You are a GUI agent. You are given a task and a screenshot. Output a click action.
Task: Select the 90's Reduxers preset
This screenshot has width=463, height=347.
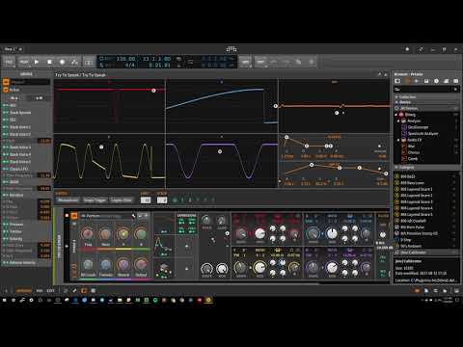click(411, 246)
